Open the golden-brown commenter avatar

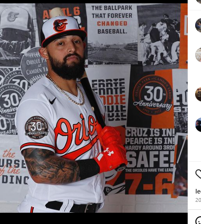click(198, 94)
